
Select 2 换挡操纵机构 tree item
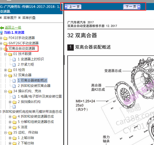[x=29, y=102]
